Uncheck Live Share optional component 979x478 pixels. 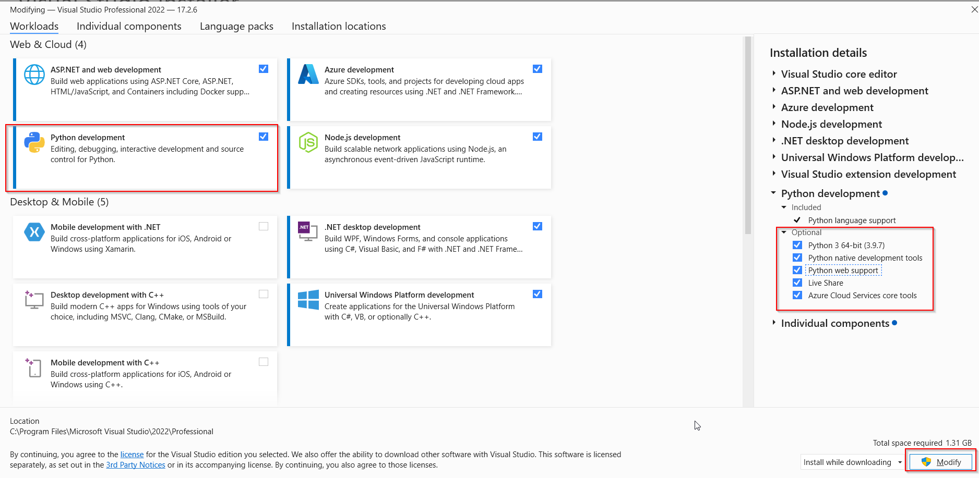[797, 283]
